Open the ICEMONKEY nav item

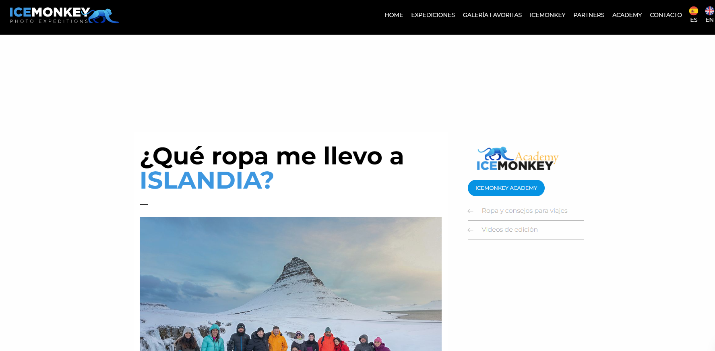click(548, 15)
